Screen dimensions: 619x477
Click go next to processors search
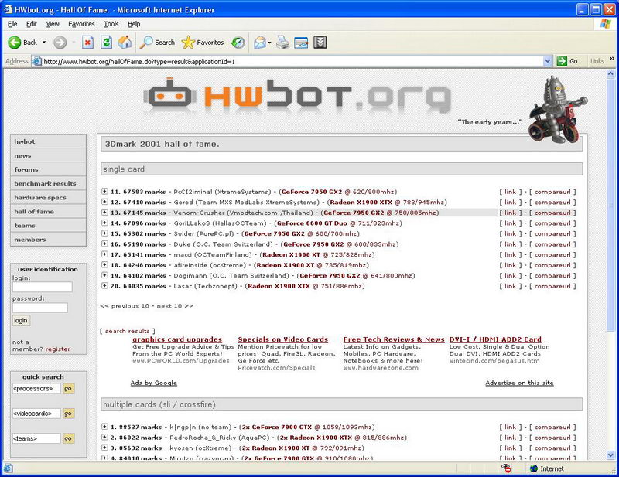click(68, 389)
